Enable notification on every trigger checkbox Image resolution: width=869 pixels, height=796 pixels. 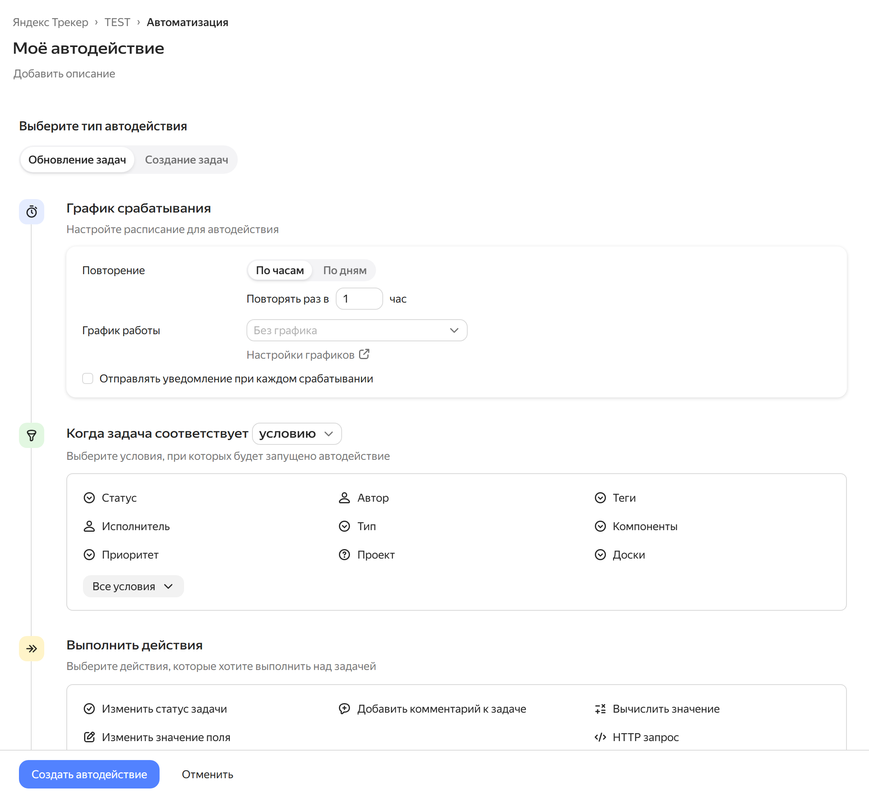tap(88, 378)
